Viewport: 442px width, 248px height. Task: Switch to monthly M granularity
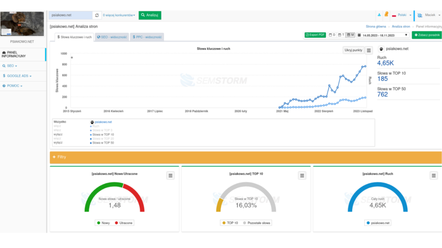(352, 35)
